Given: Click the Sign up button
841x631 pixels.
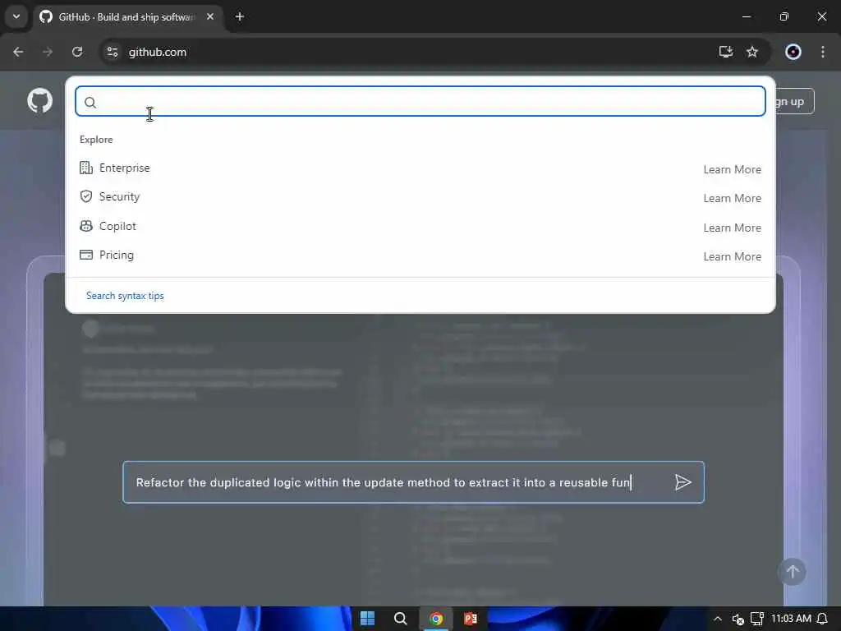Looking at the screenshot, I should tap(794, 101).
